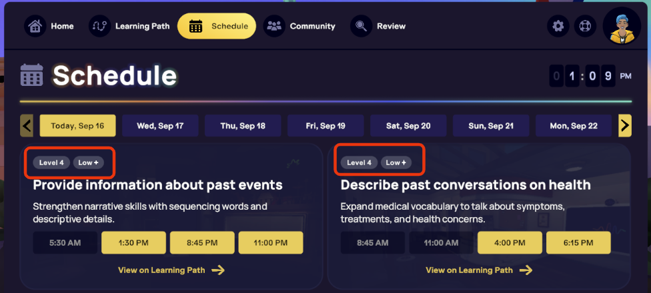The image size is (651, 293).
Task: Click the Home house icon
Action: point(35,27)
